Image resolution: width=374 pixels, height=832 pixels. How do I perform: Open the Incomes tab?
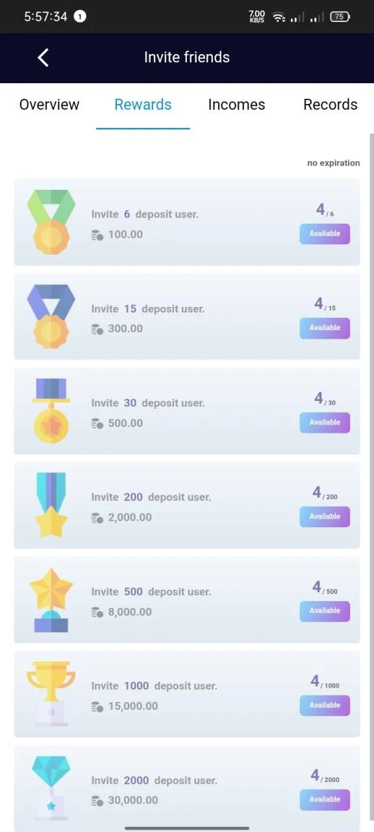pos(236,105)
